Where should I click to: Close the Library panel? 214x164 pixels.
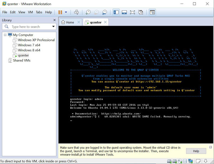55,20
